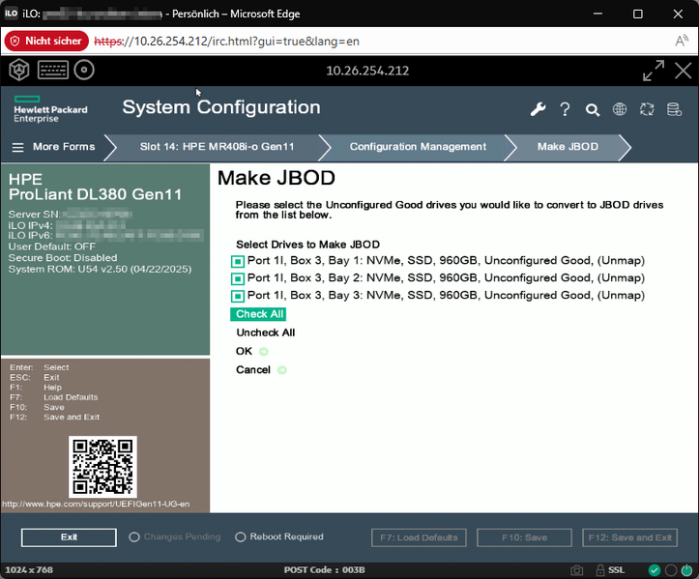This screenshot has height=579, width=699.
Task: Click the hpe.com support UEFIGen11-UG-en link
Action: [x=96, y=505]
